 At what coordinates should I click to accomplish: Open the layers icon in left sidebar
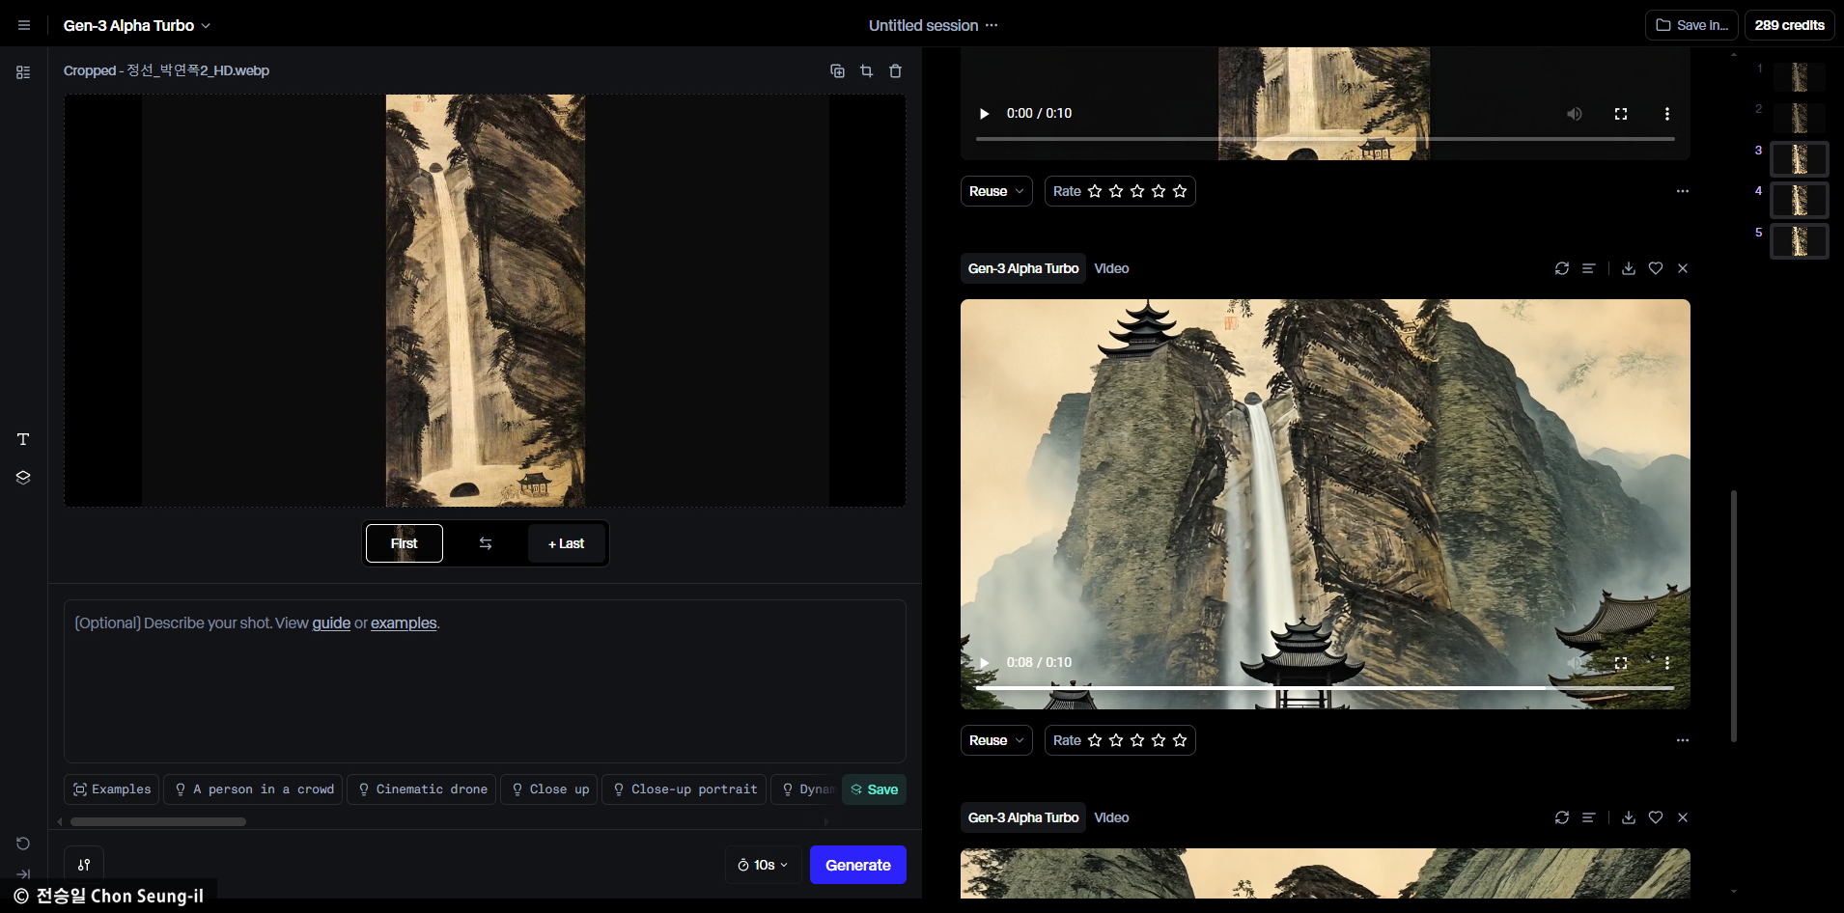click(23, 477)
